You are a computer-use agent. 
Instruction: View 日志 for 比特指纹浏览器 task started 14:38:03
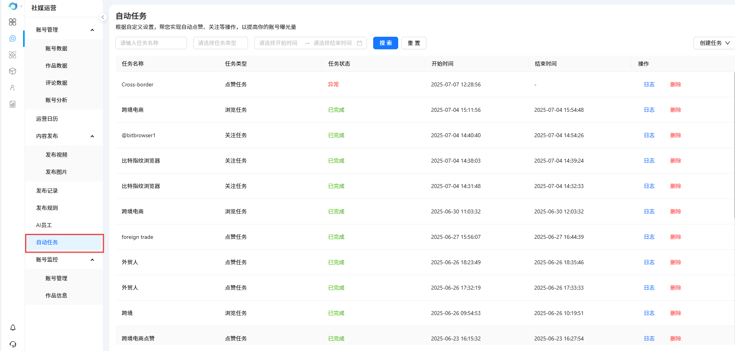[649, 161]
